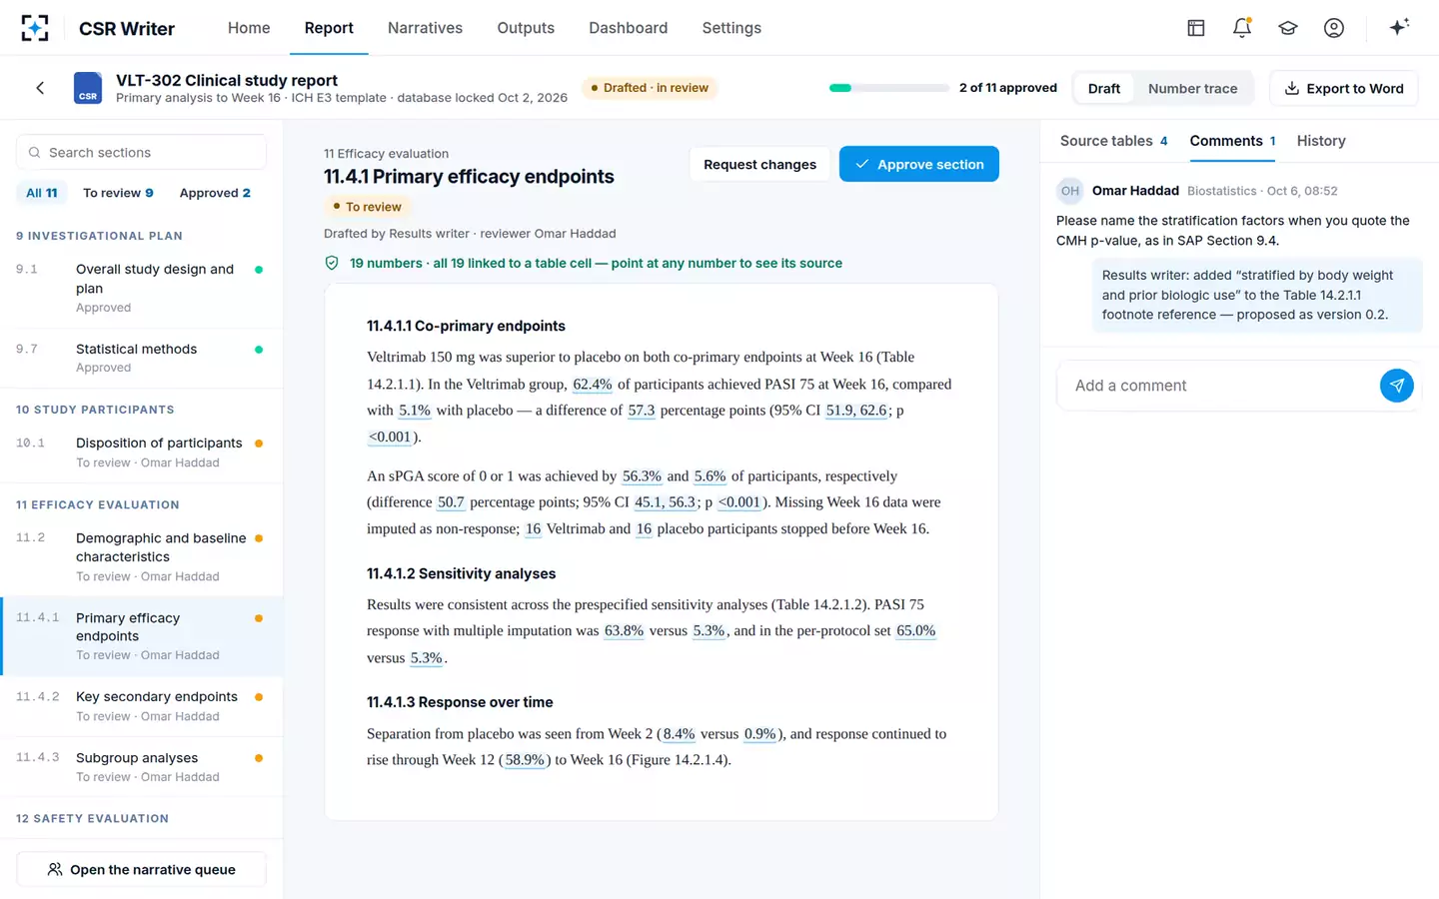Click status dot for Overall study design
Image resolution: width=1439 pixels, height=899 pixels.
(259, 270)
